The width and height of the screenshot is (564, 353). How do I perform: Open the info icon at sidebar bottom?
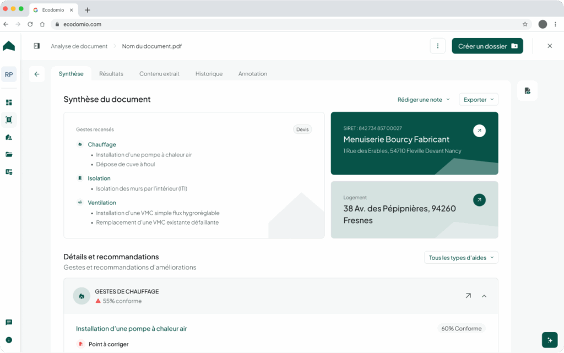point(9,340)
